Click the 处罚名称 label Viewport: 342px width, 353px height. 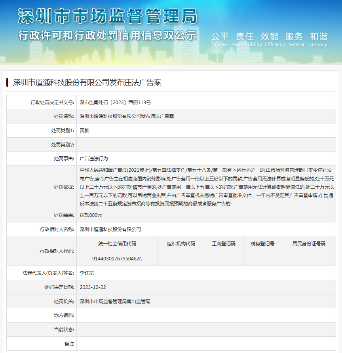coord(64,116)
